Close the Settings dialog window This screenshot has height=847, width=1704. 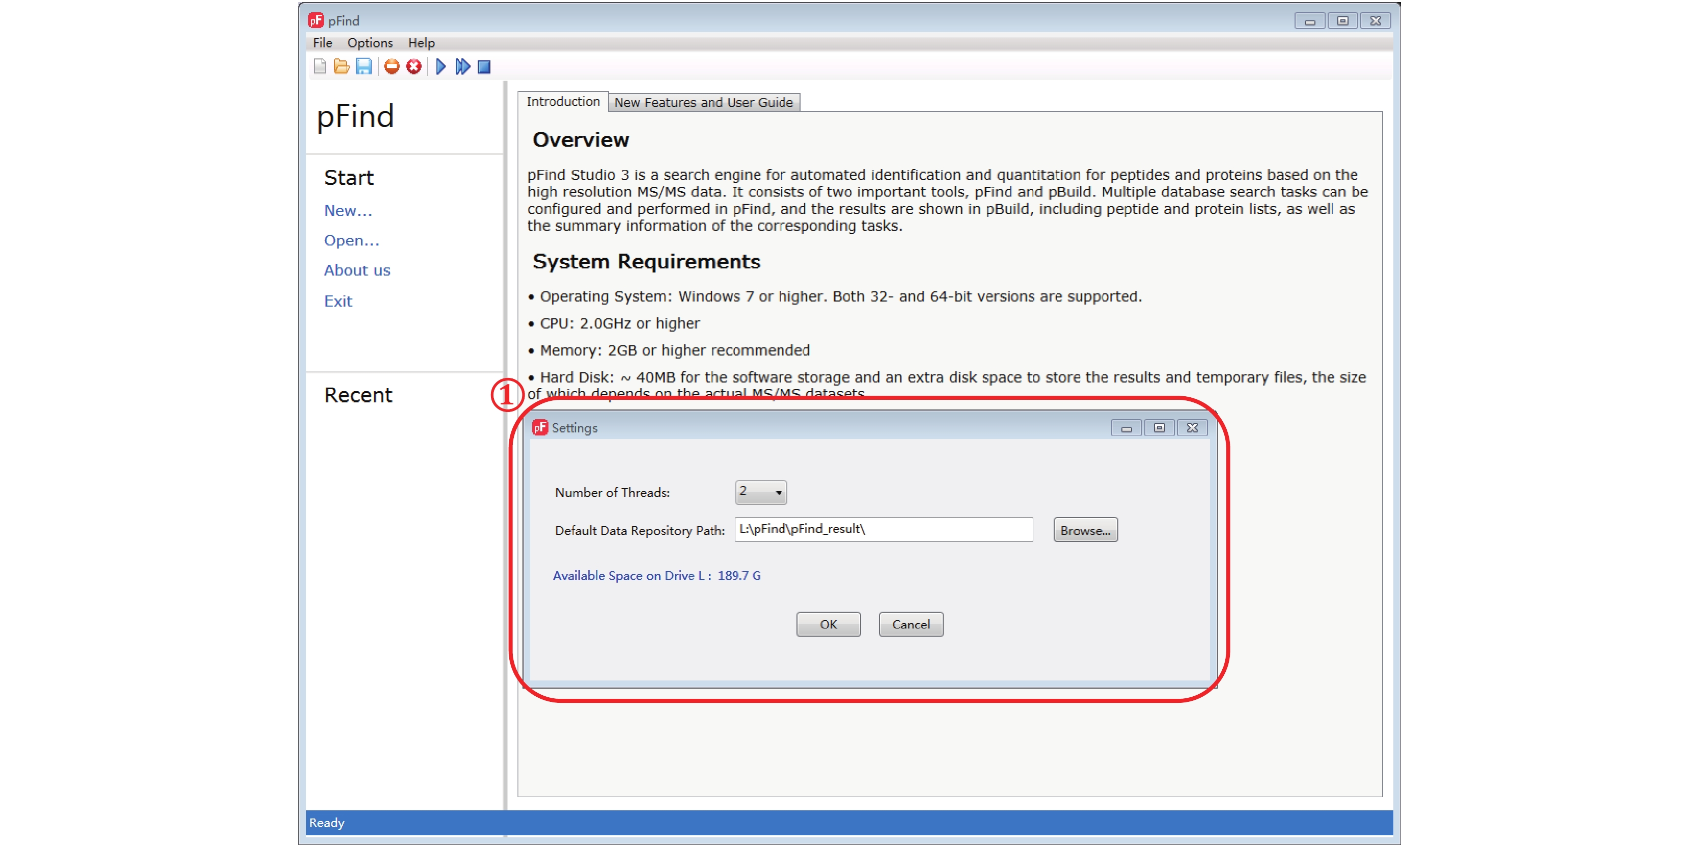click(1192, 428)
